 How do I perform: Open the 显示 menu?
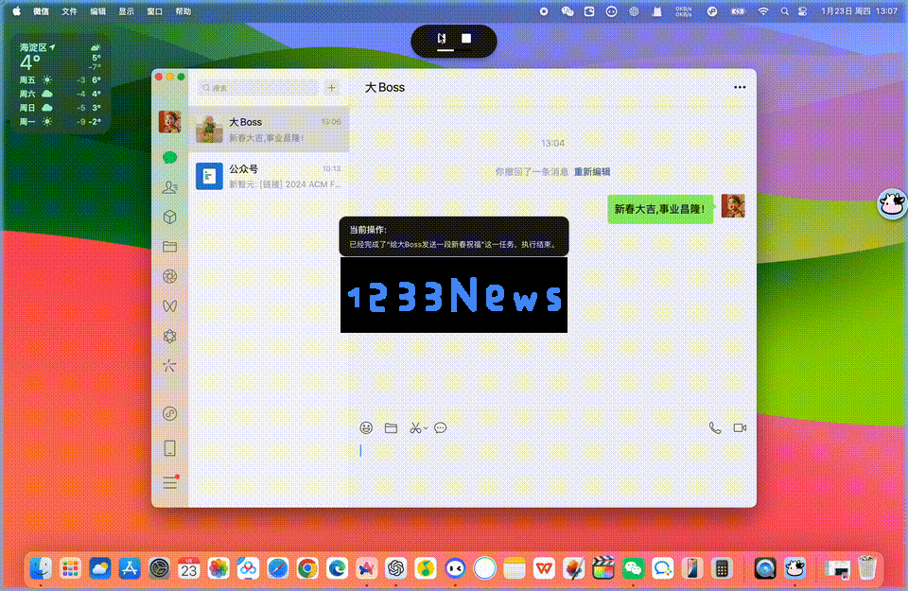coord(126,11)
